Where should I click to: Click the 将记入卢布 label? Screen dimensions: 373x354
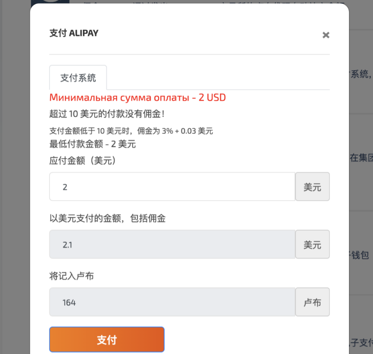[71, 276]
